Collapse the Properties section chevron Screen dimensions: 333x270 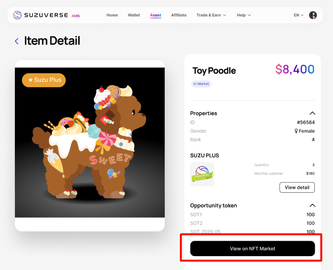pos(312,113)
